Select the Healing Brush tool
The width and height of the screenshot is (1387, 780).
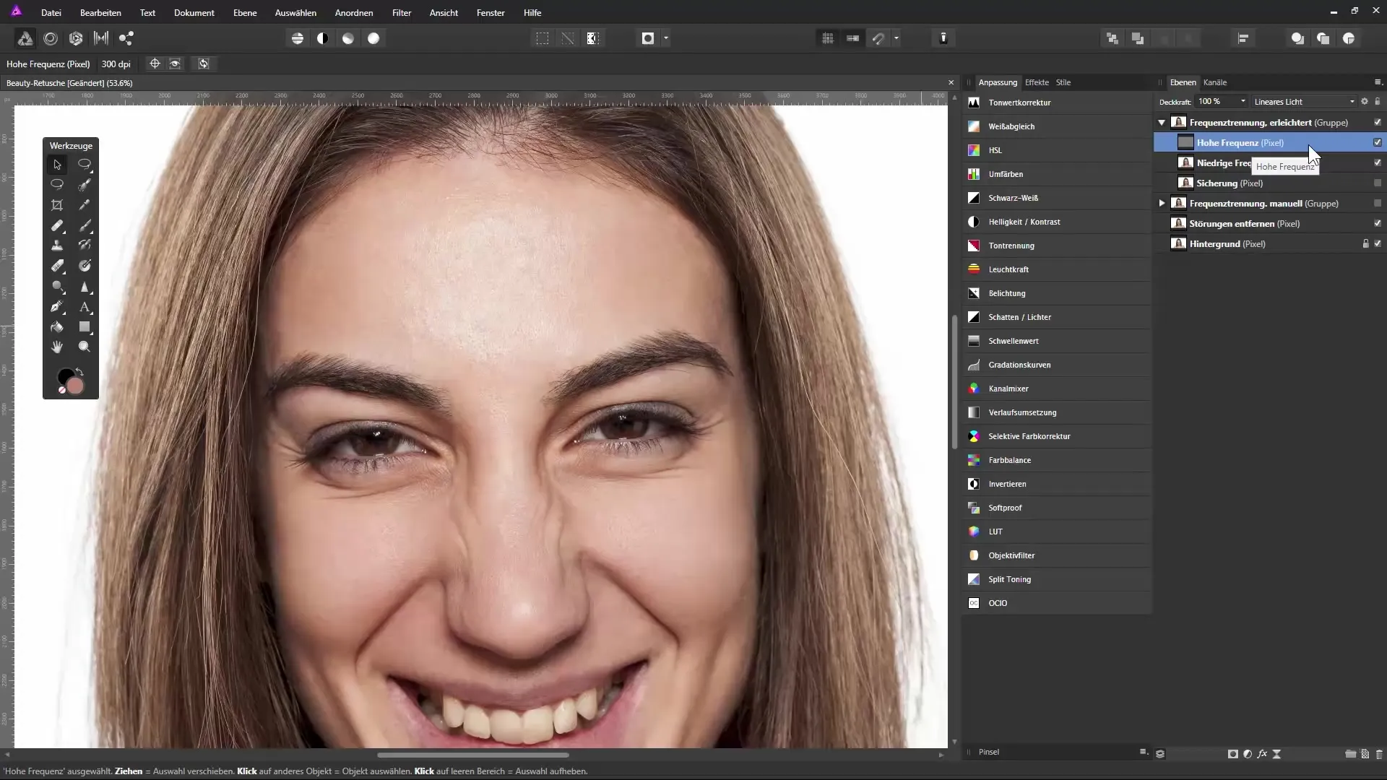coord(57,225)
